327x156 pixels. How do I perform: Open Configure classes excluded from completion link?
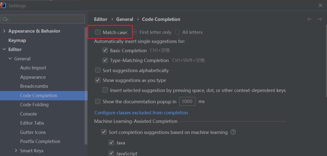(141, 113)
